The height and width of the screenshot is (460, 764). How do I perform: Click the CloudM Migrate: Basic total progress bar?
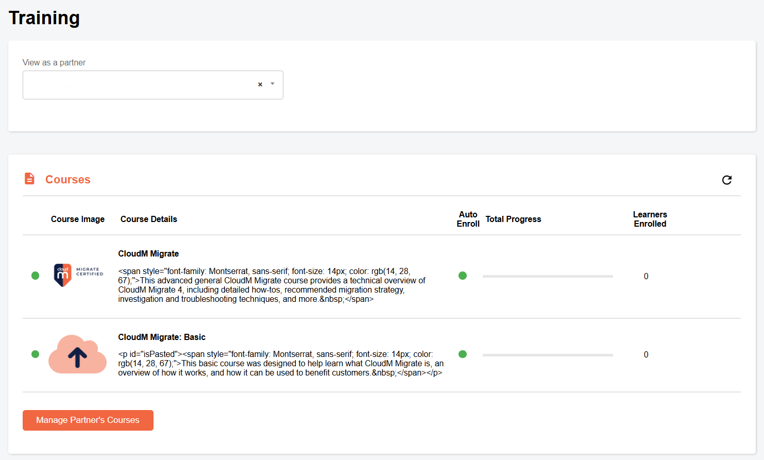pos(548,355)
